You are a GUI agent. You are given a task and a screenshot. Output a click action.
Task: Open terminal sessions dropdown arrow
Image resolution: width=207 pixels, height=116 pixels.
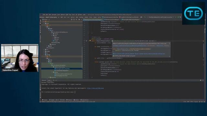tap(56, 80)
